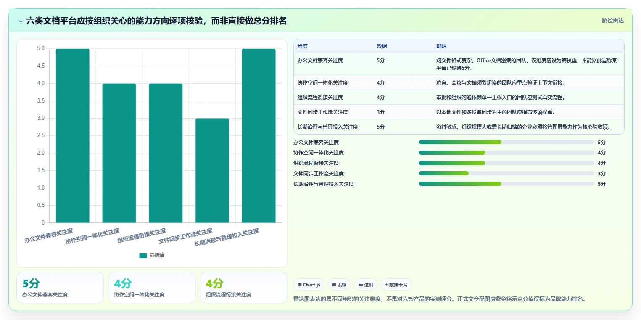Click the Chart.js tag
The width and height of the screenshot is (641, 320).
click(x=309, y=285)
